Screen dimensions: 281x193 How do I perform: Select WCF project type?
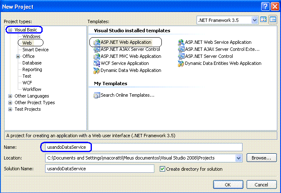(x=27, y=83)
